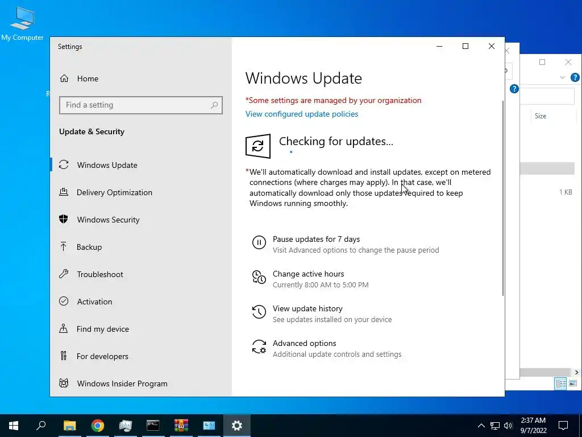Open View update history
The width and height of the screenshot is (582, 437).
[307, 309]
